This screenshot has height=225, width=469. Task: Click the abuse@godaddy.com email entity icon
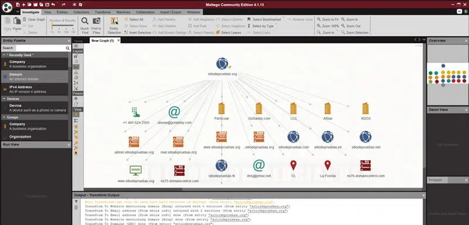174,112
